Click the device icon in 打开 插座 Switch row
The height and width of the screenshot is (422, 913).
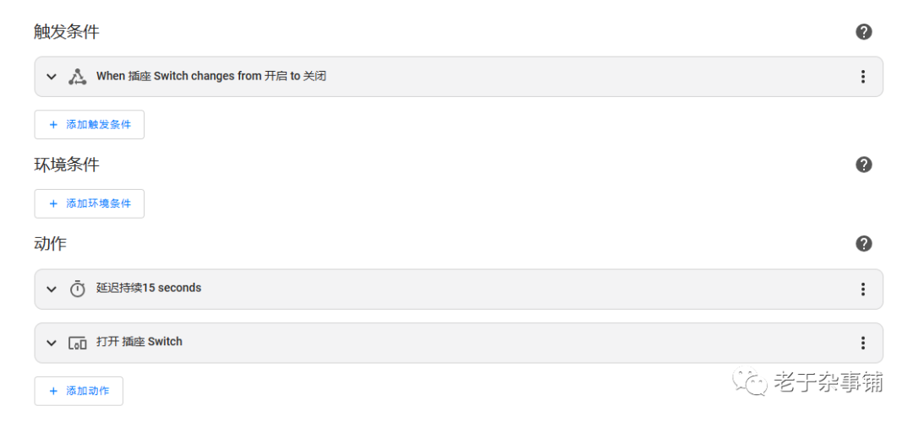coord(78,343)
